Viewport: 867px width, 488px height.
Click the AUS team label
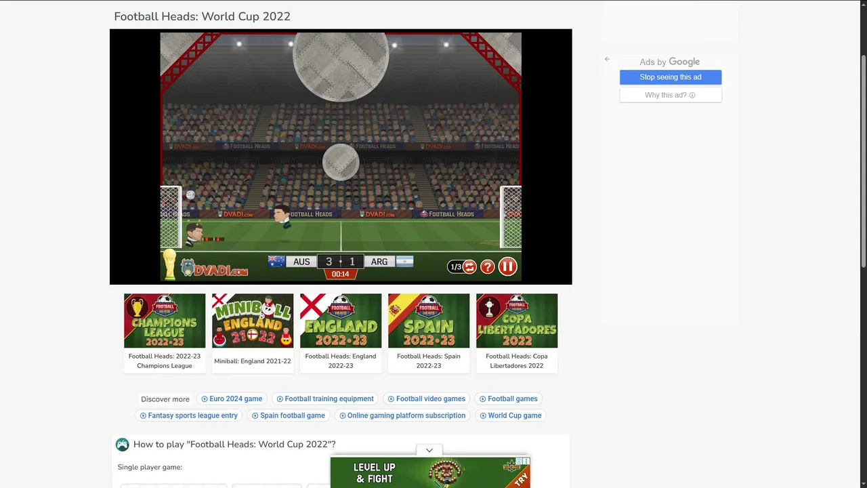[x=301, y=262]
